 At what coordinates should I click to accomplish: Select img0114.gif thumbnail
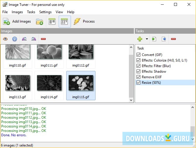pos(49,86)
